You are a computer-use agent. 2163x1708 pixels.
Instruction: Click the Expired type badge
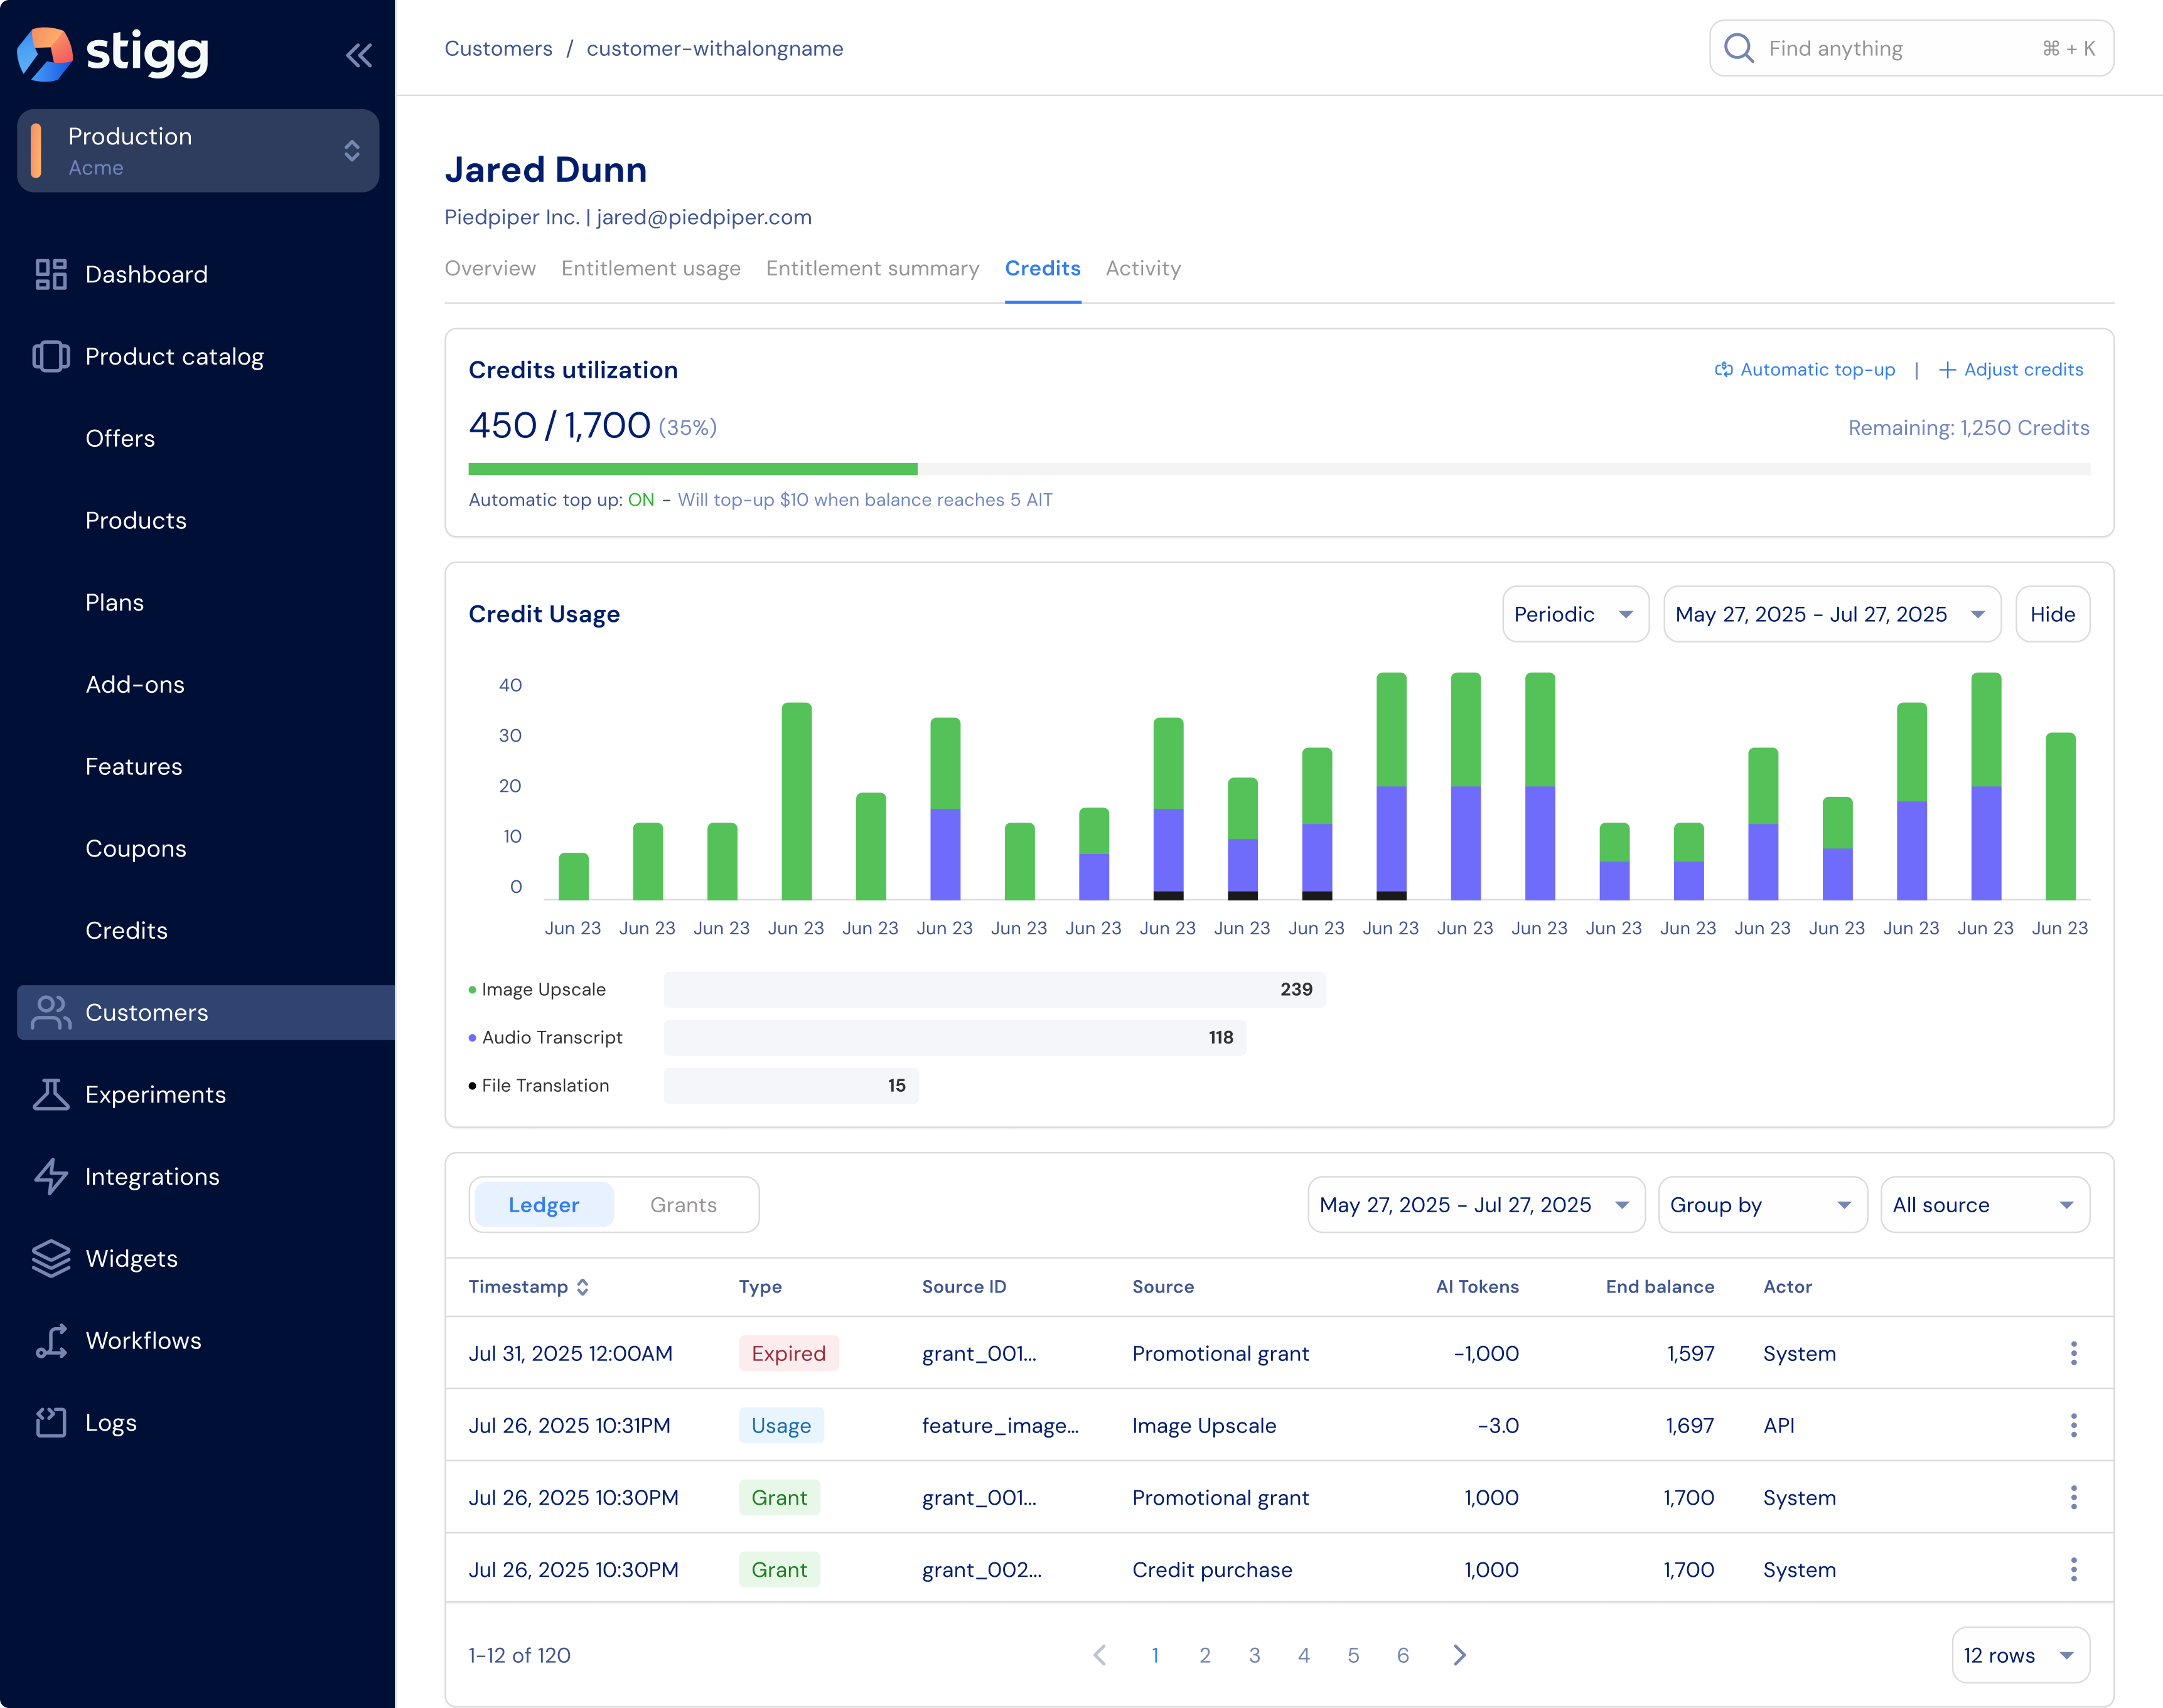click(x=788, y=1353)
